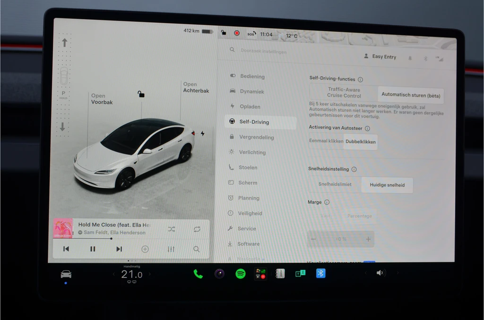Tap Open Voorbak to open frunk
Screen dimensions: 484x320
coord(102,99)
